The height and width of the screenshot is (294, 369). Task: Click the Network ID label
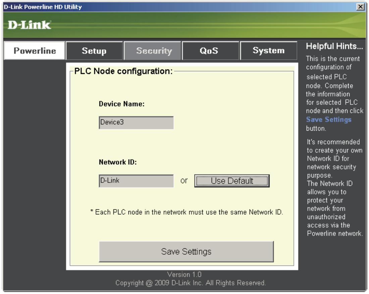[118, 162]
